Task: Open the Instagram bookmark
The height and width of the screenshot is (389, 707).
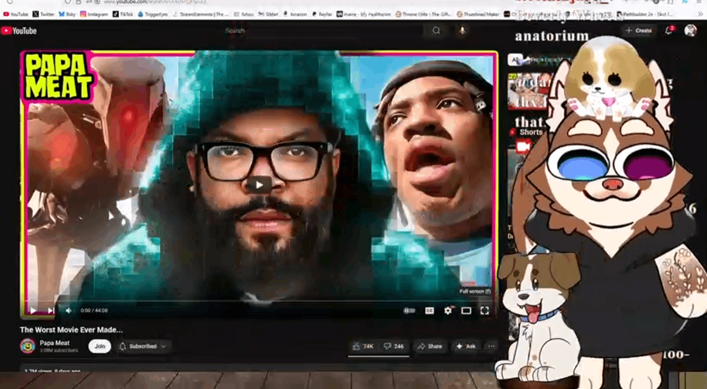Action: coord(94,14)
